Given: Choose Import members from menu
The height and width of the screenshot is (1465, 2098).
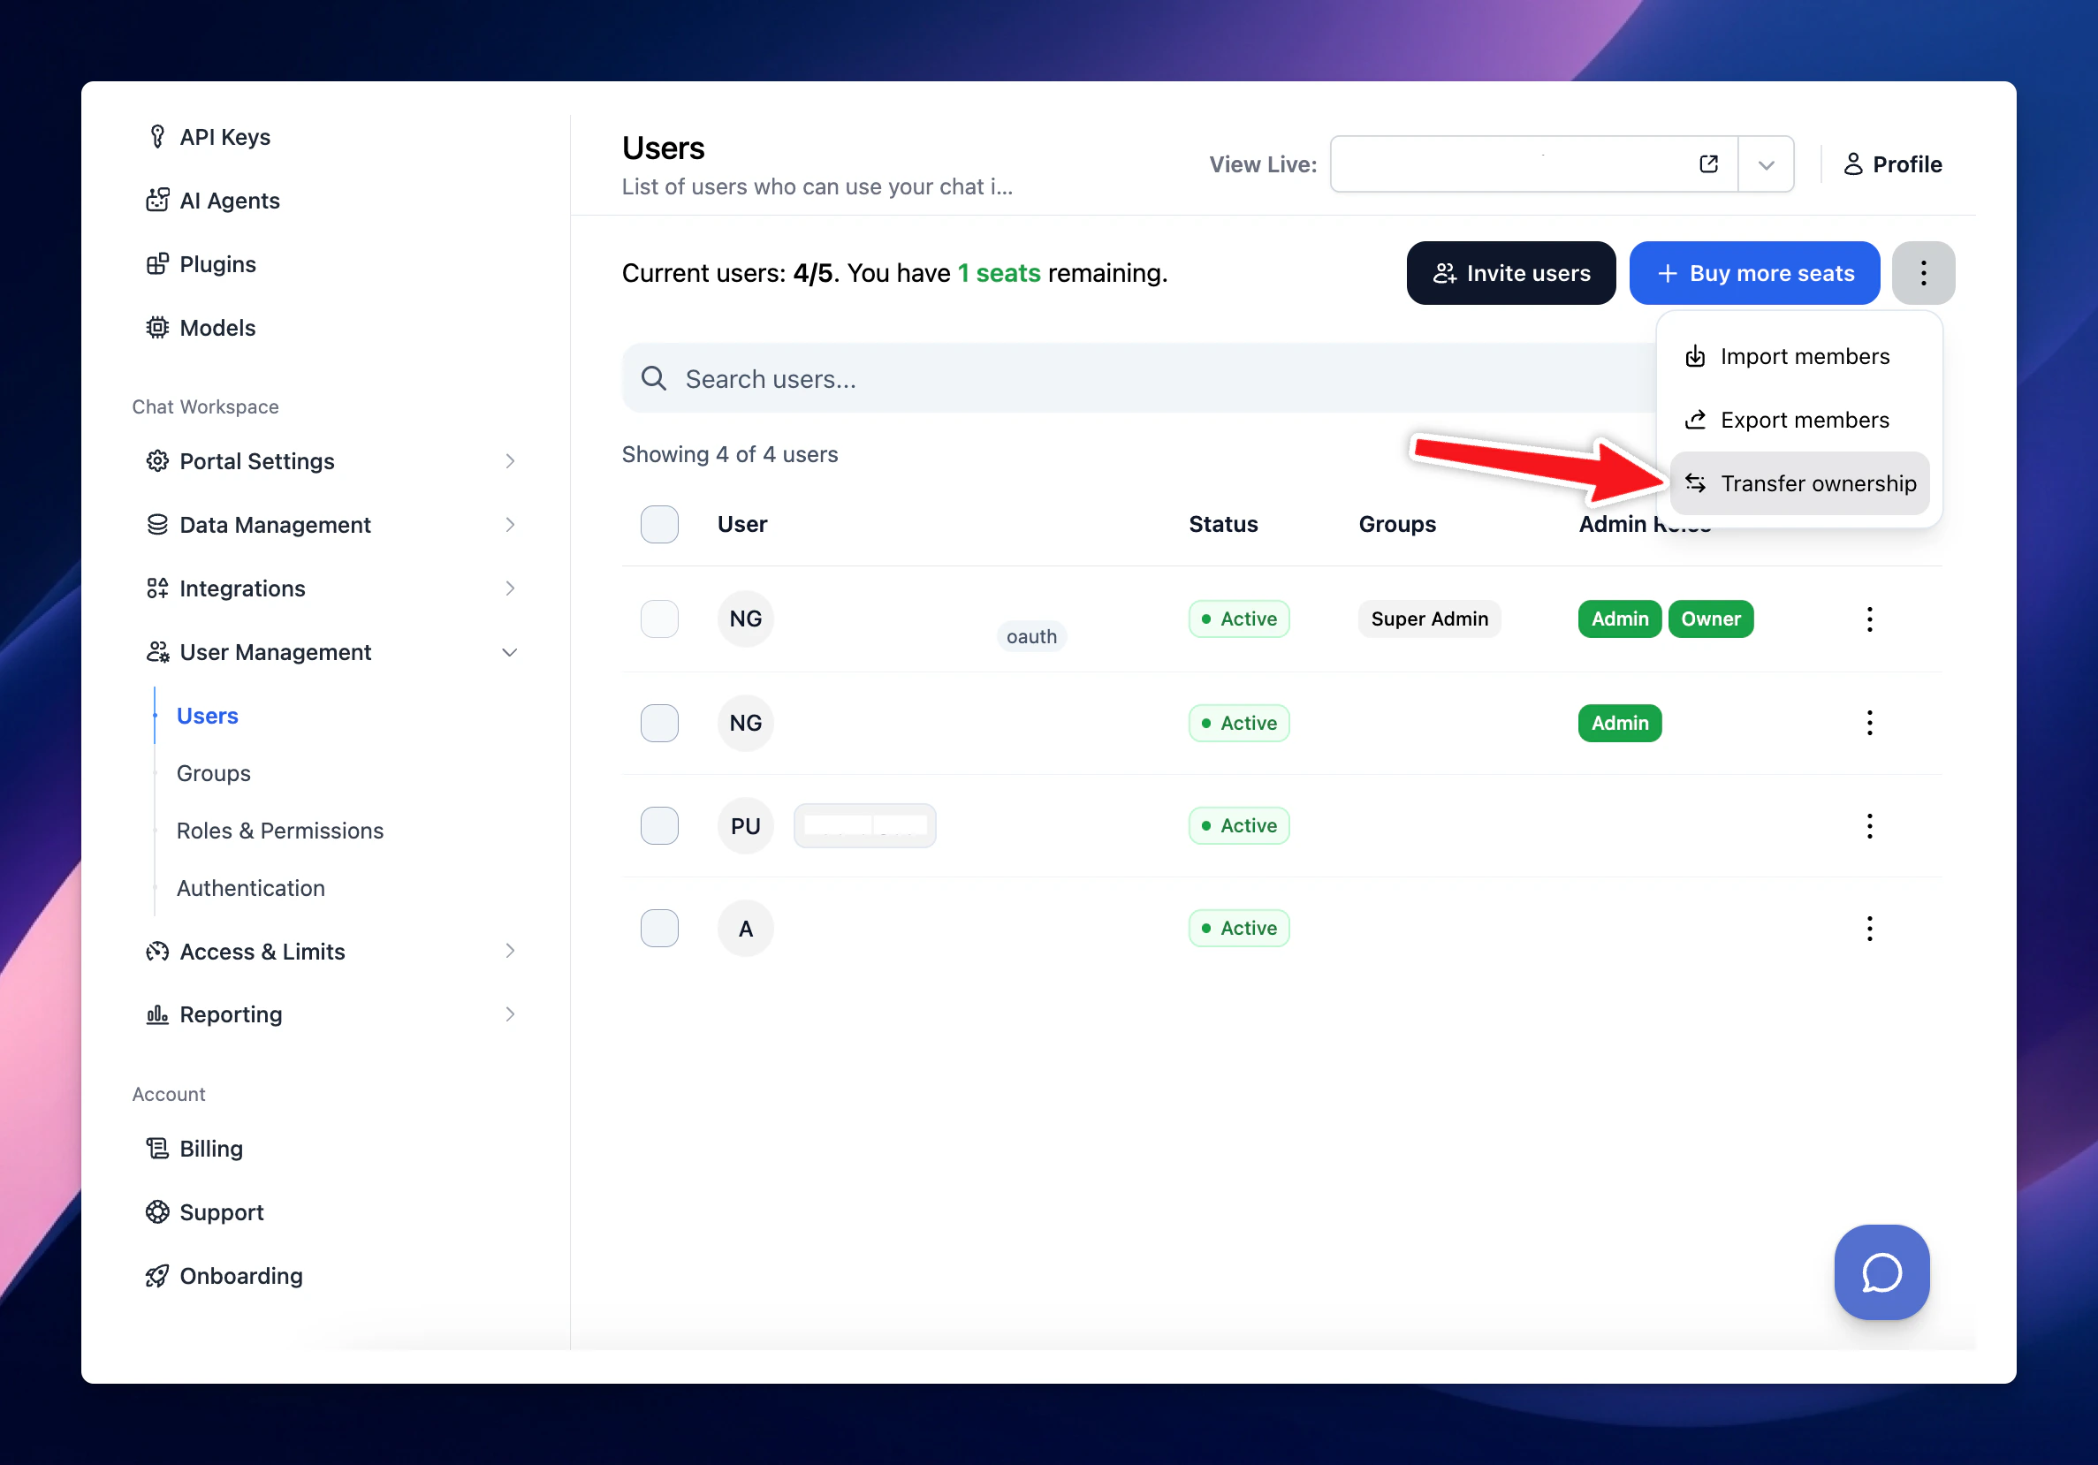Looking at the screenshot, I should [x=1799, y=356].
